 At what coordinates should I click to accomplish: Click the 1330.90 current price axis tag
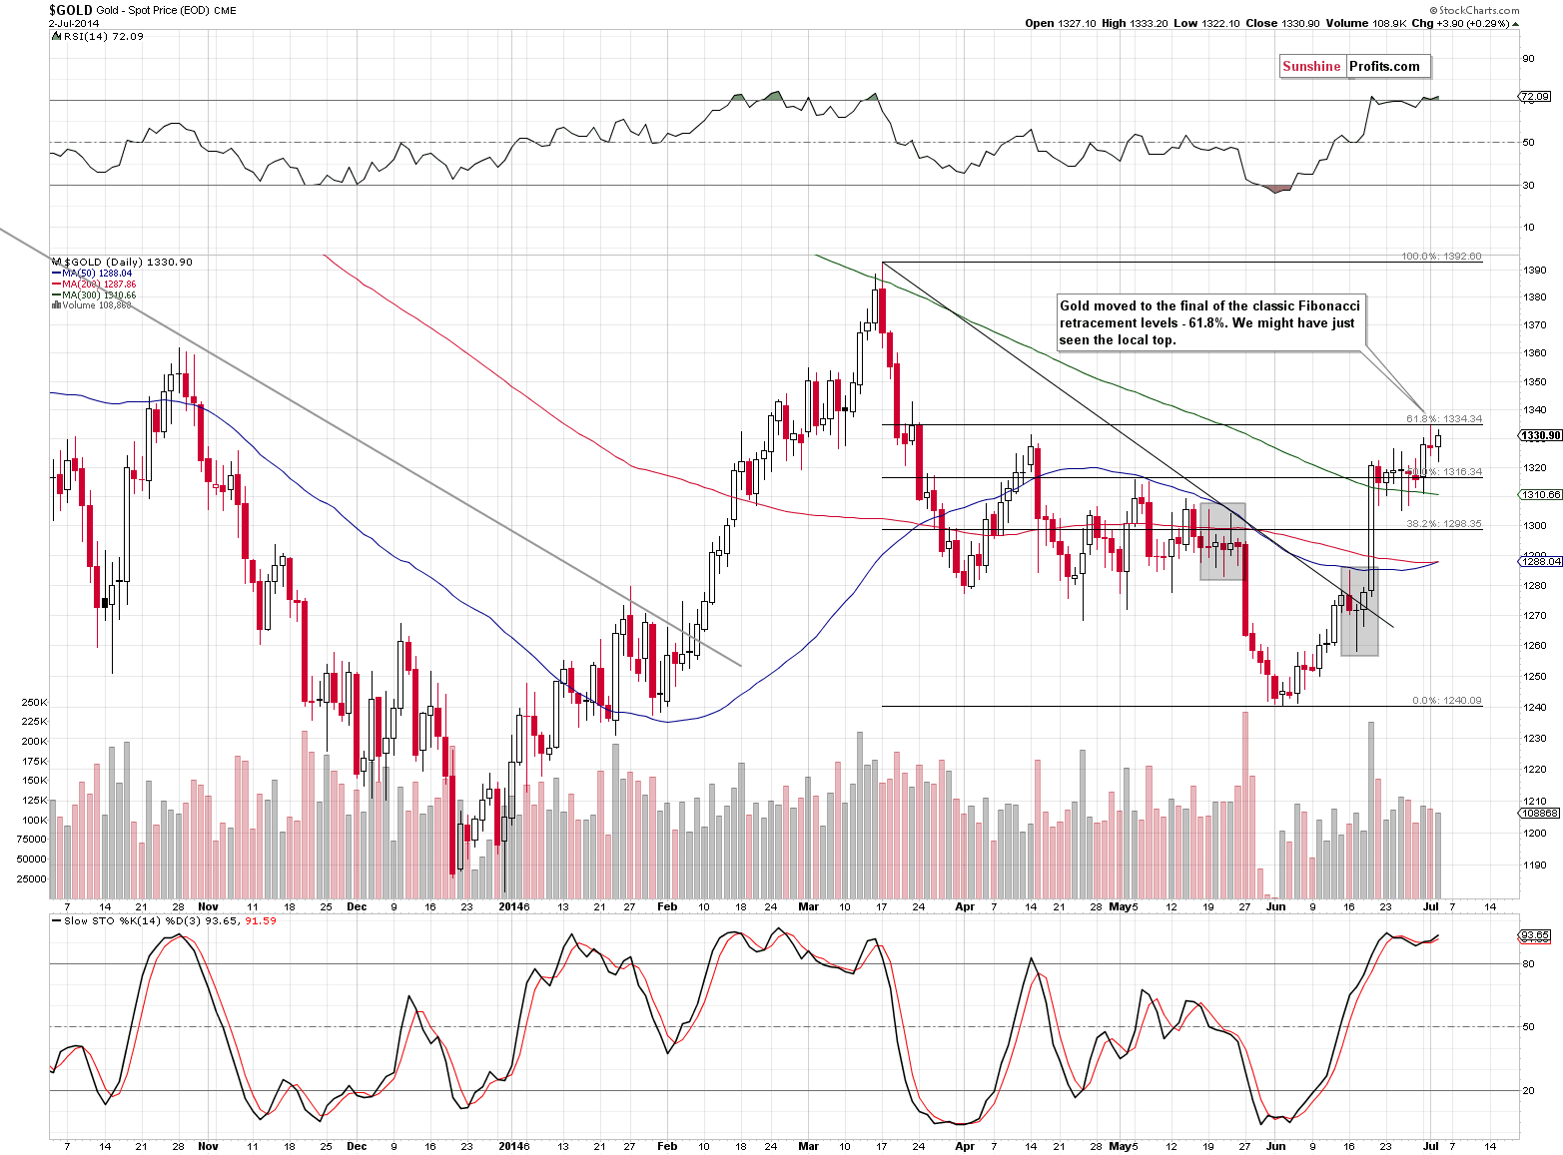[x=1540, y=435]
